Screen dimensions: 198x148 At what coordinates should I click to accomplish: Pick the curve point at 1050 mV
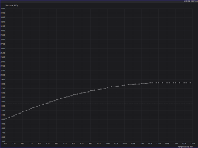point(124,85)
